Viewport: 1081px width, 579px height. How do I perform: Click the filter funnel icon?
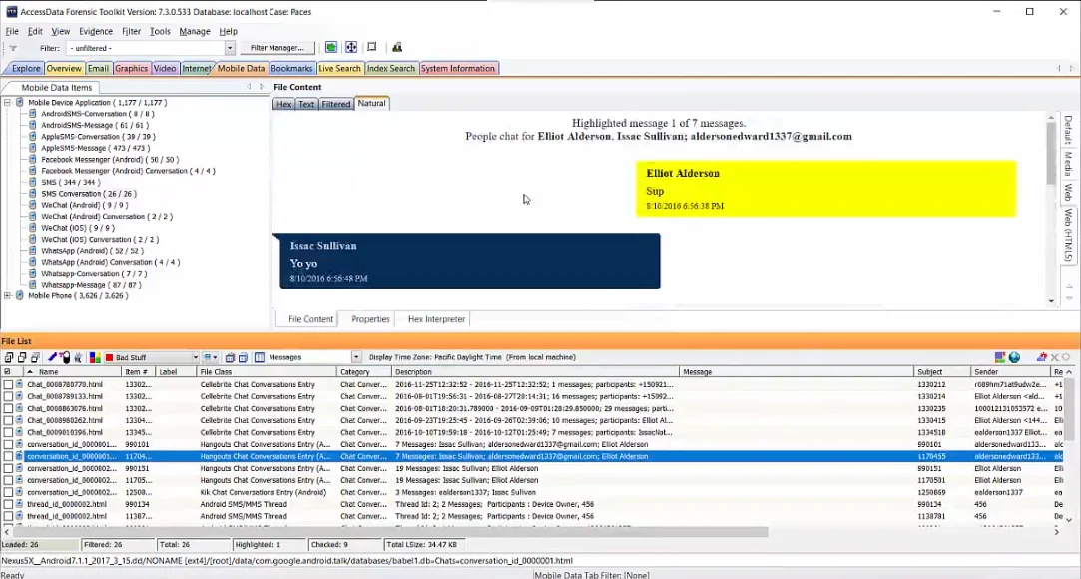coord(12,48)
